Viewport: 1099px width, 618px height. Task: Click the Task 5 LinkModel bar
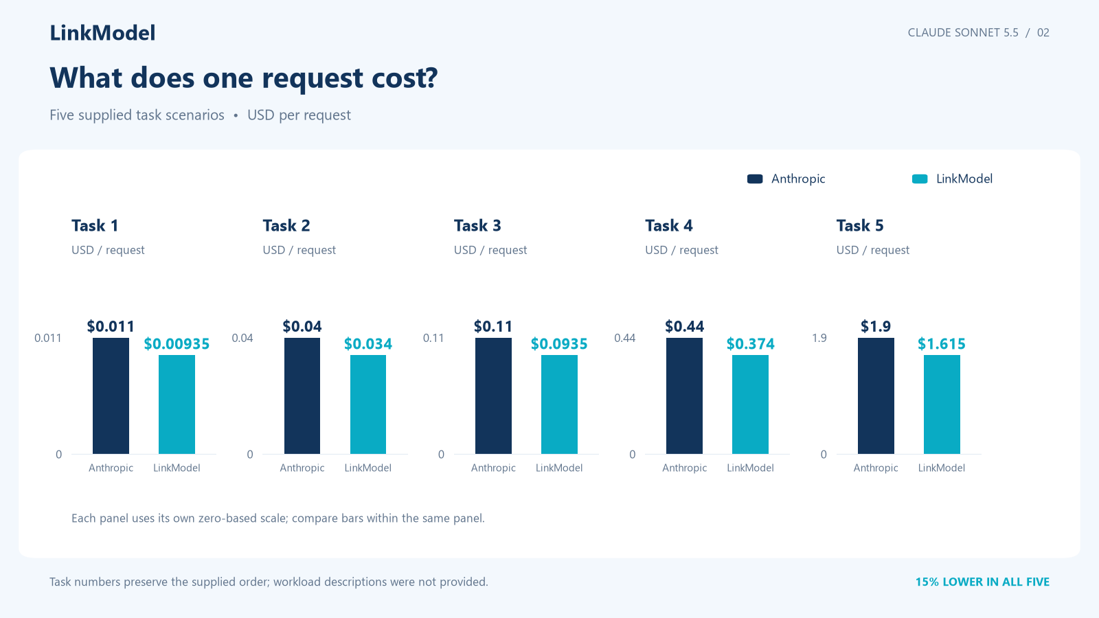point(942,404)
